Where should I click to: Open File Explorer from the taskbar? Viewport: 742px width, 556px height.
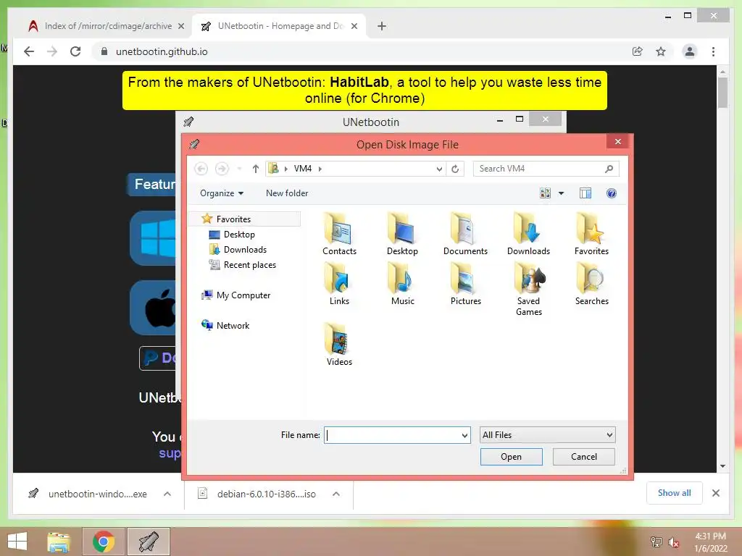coord(59,542)
